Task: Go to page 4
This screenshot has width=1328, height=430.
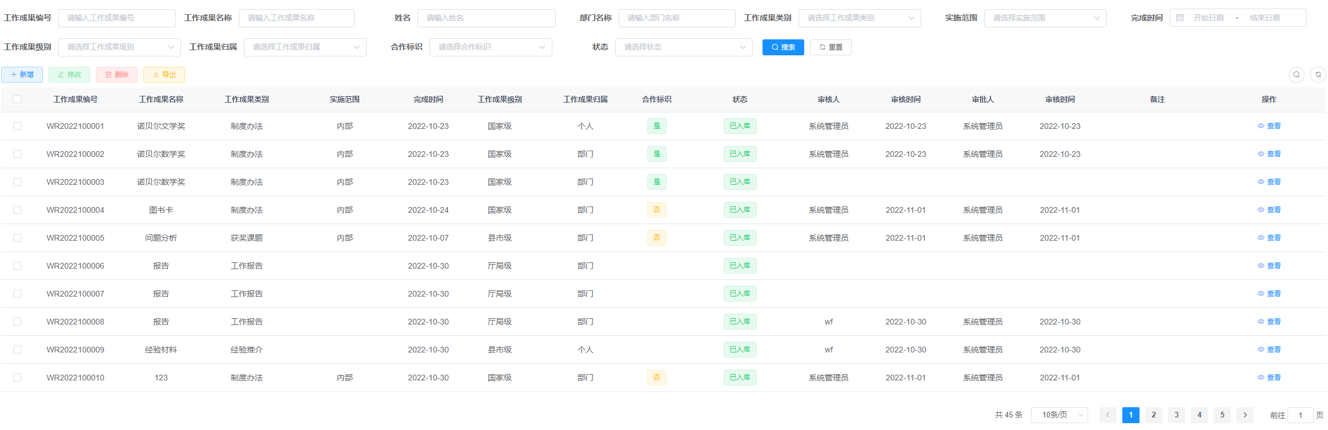Action: point(1199,415)
